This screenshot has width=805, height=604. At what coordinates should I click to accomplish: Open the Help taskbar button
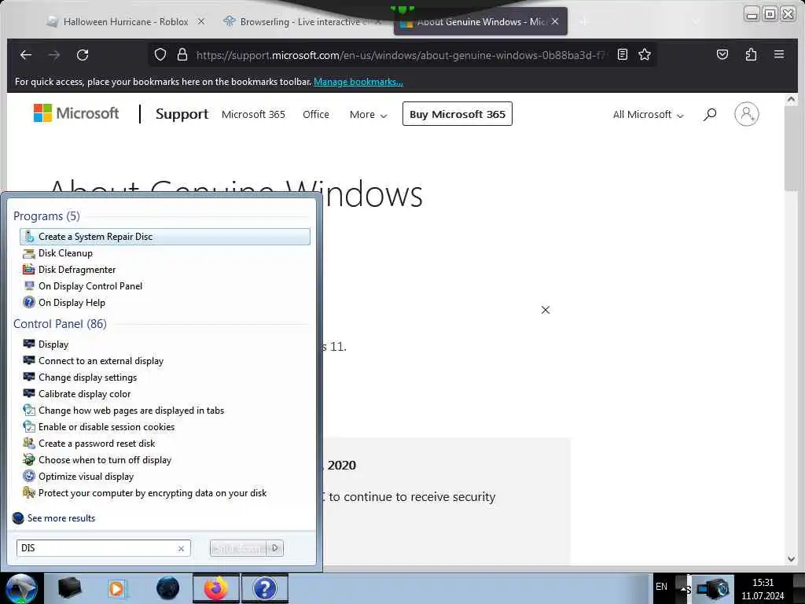click(x=264, y=588)
